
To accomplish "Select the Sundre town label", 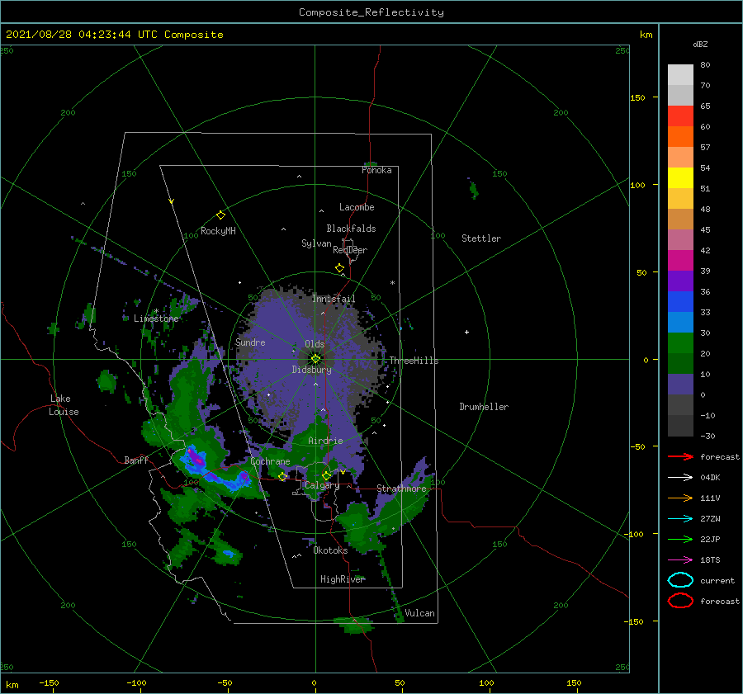I will tap(250, 342).
